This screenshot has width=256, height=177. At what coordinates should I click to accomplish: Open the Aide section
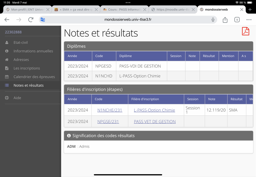[x=17, y=98]
